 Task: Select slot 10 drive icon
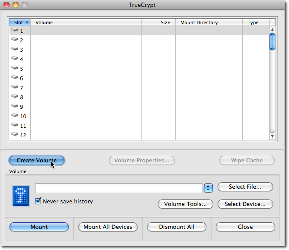click(15, 115)
